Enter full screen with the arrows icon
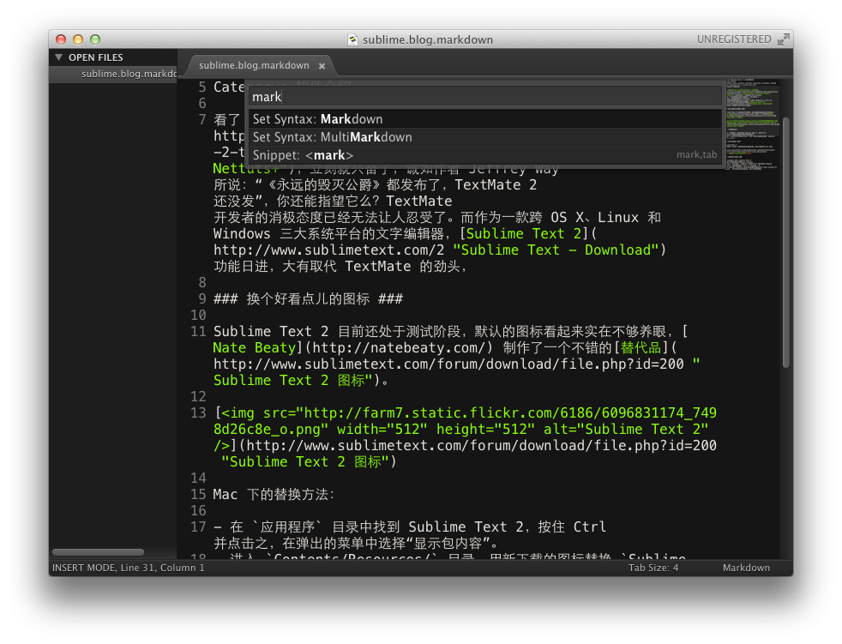This screenshot has height=644, width=842. pos(784,39)
